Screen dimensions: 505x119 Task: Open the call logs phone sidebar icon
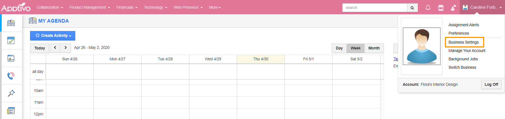pos(11,76)
